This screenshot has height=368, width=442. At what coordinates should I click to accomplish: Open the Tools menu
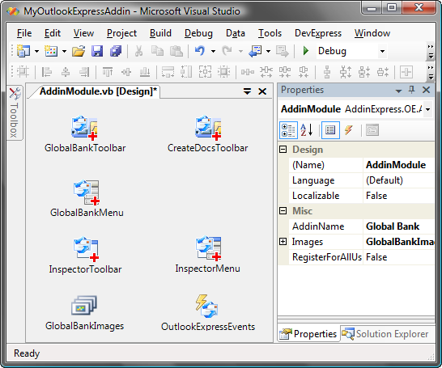pyautogui.click(x=270, y=33)
